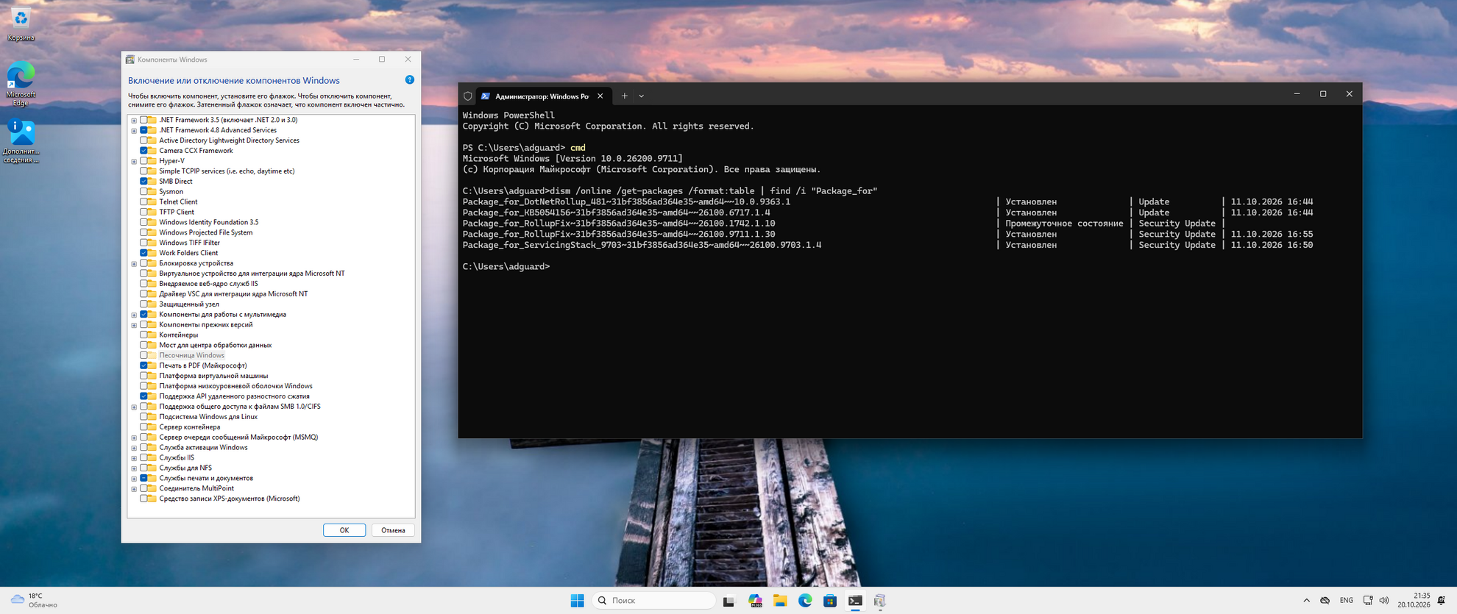This screenshot has height=614, width=1457.
Task: Launch Edge from the taskbar
Action: click(x=805, y=601)
